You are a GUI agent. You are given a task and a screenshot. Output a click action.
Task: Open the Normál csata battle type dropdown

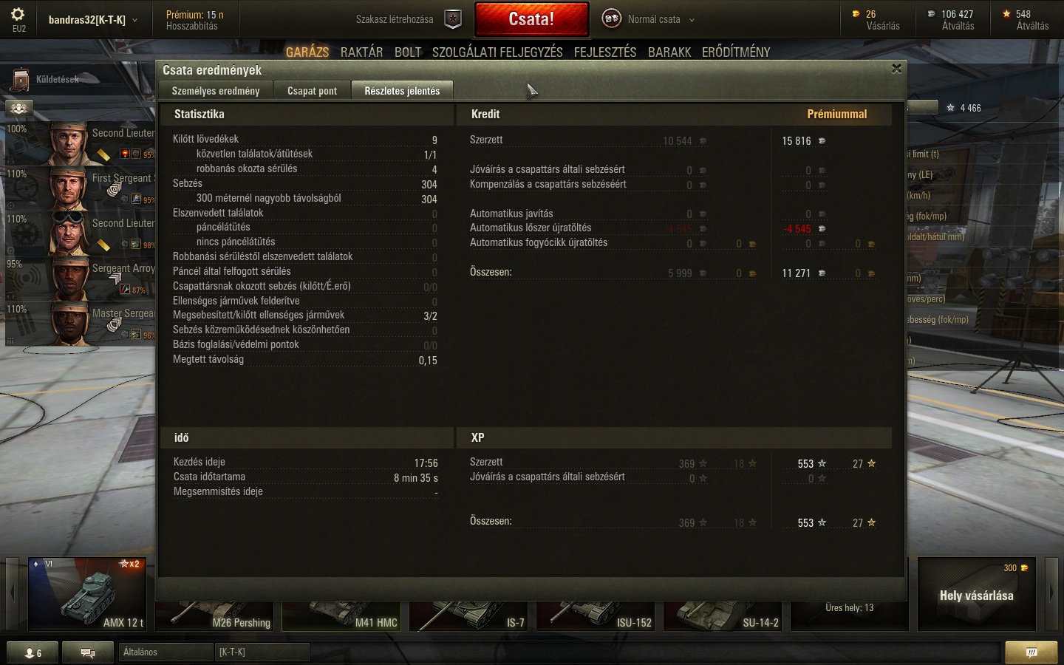click(649, 20)
